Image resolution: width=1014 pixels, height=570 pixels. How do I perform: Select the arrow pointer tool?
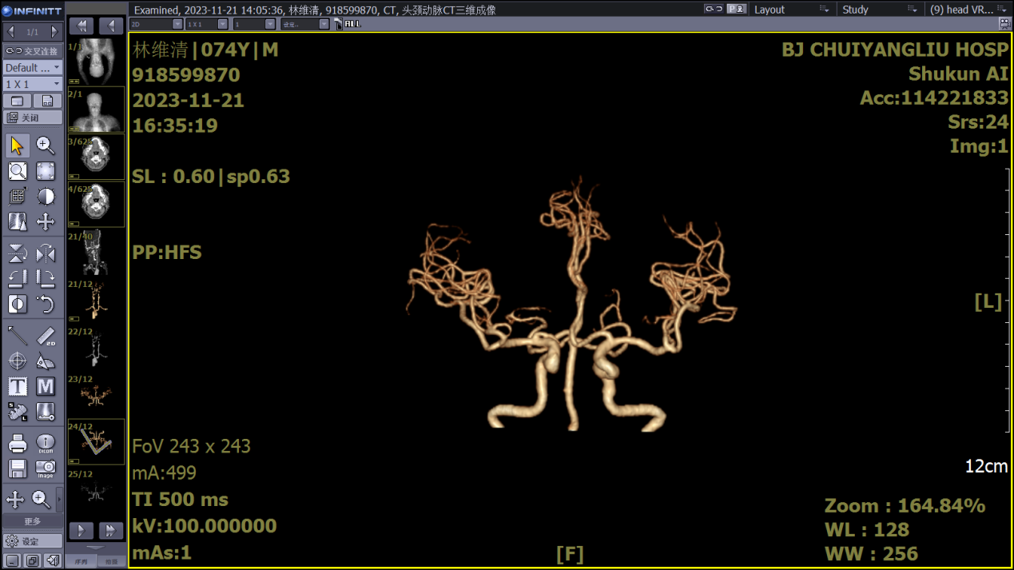click(17, 145)
